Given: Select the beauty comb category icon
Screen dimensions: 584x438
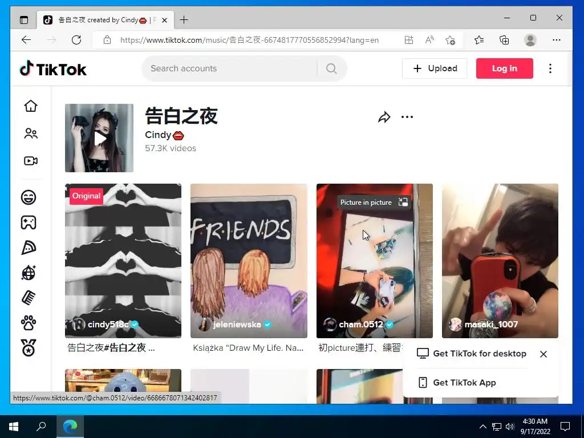Looking at the screenshot, I should pyautogui.click(x=29, y=298).
